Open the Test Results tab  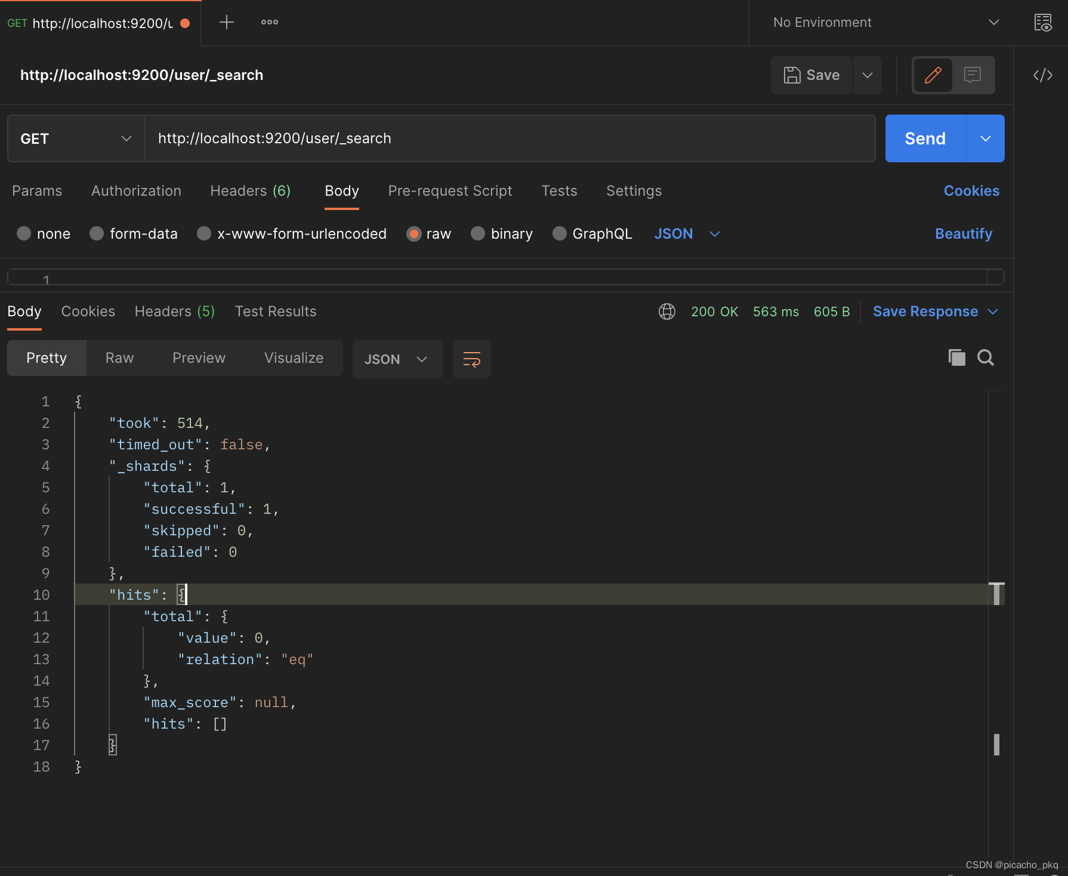click(276, 311)
